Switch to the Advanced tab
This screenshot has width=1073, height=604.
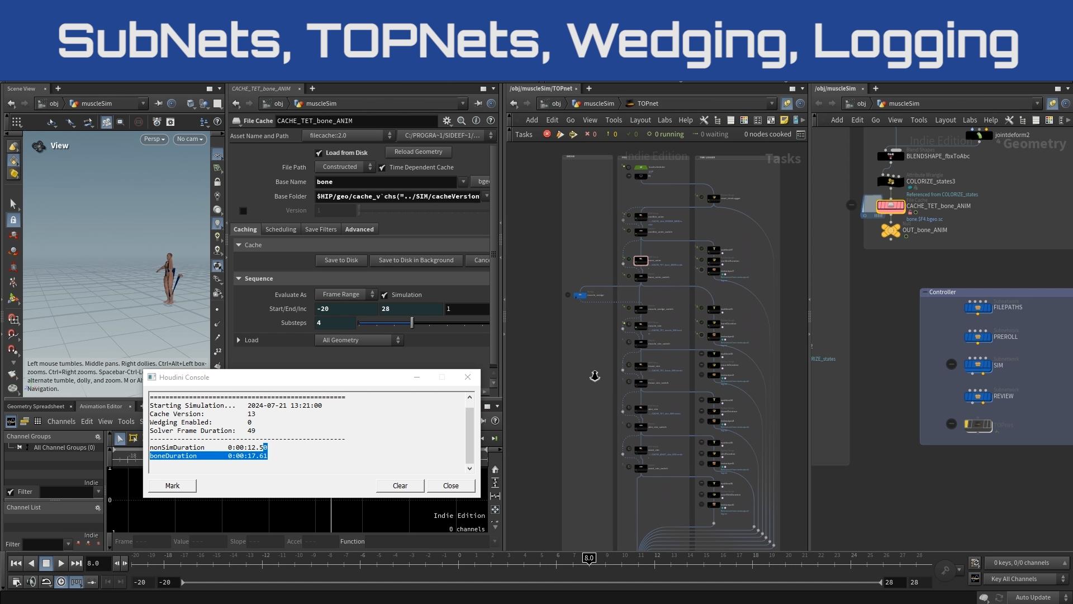point(359,229)
